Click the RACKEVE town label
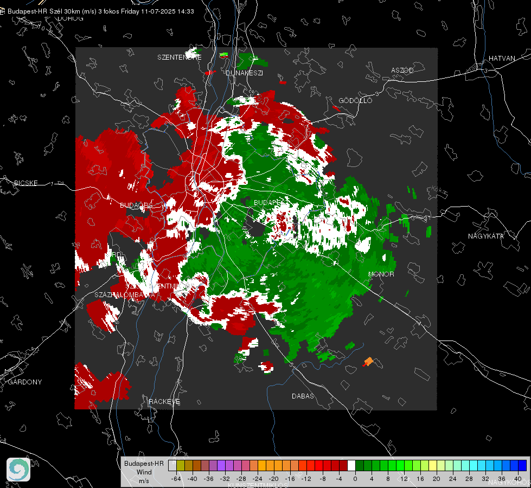The height and width of the screenshot is (488, 531). click(x=164, y=402)
